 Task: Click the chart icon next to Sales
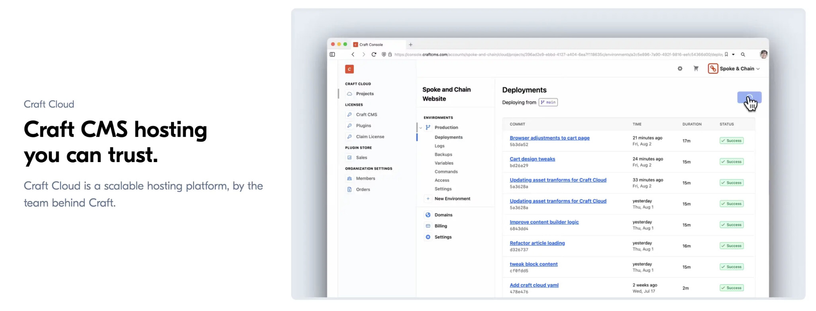point(349,157)
